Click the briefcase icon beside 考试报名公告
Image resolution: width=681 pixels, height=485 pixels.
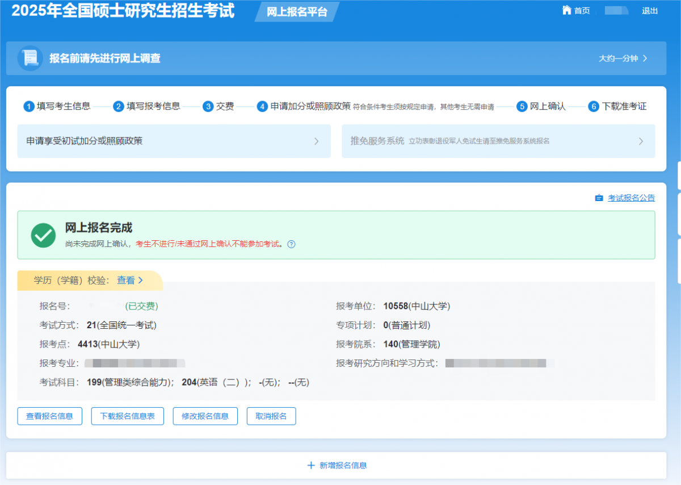click(x=599, y=198)
